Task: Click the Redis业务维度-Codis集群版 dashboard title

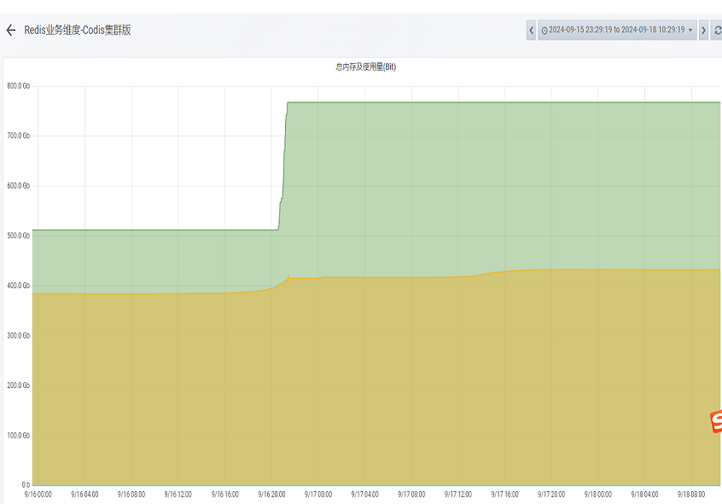Action: [x=78, y=30]
